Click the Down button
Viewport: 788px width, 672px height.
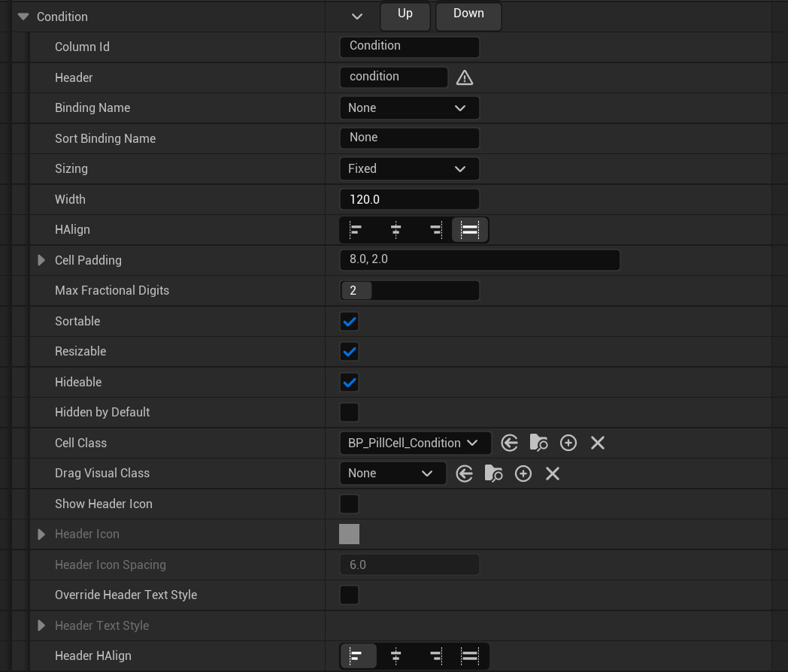click(x=468, y=16)
